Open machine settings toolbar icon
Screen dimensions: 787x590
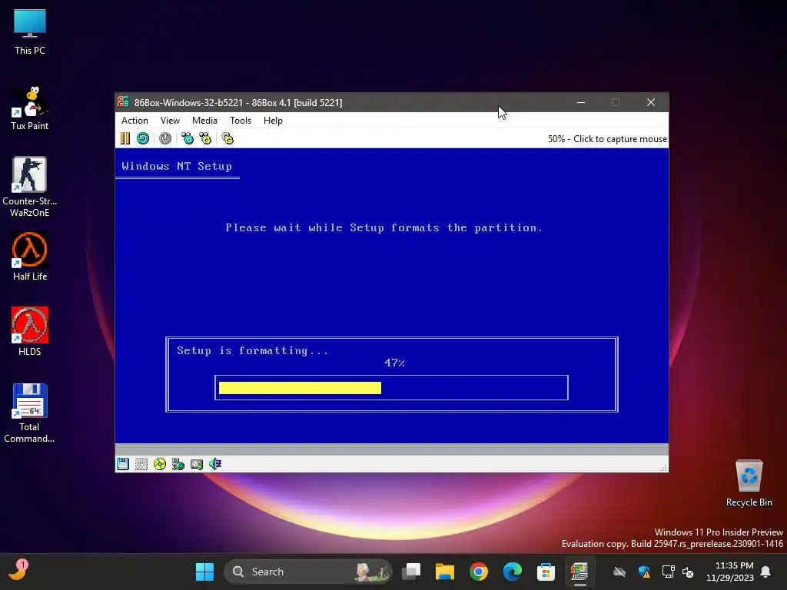(227, 138)
